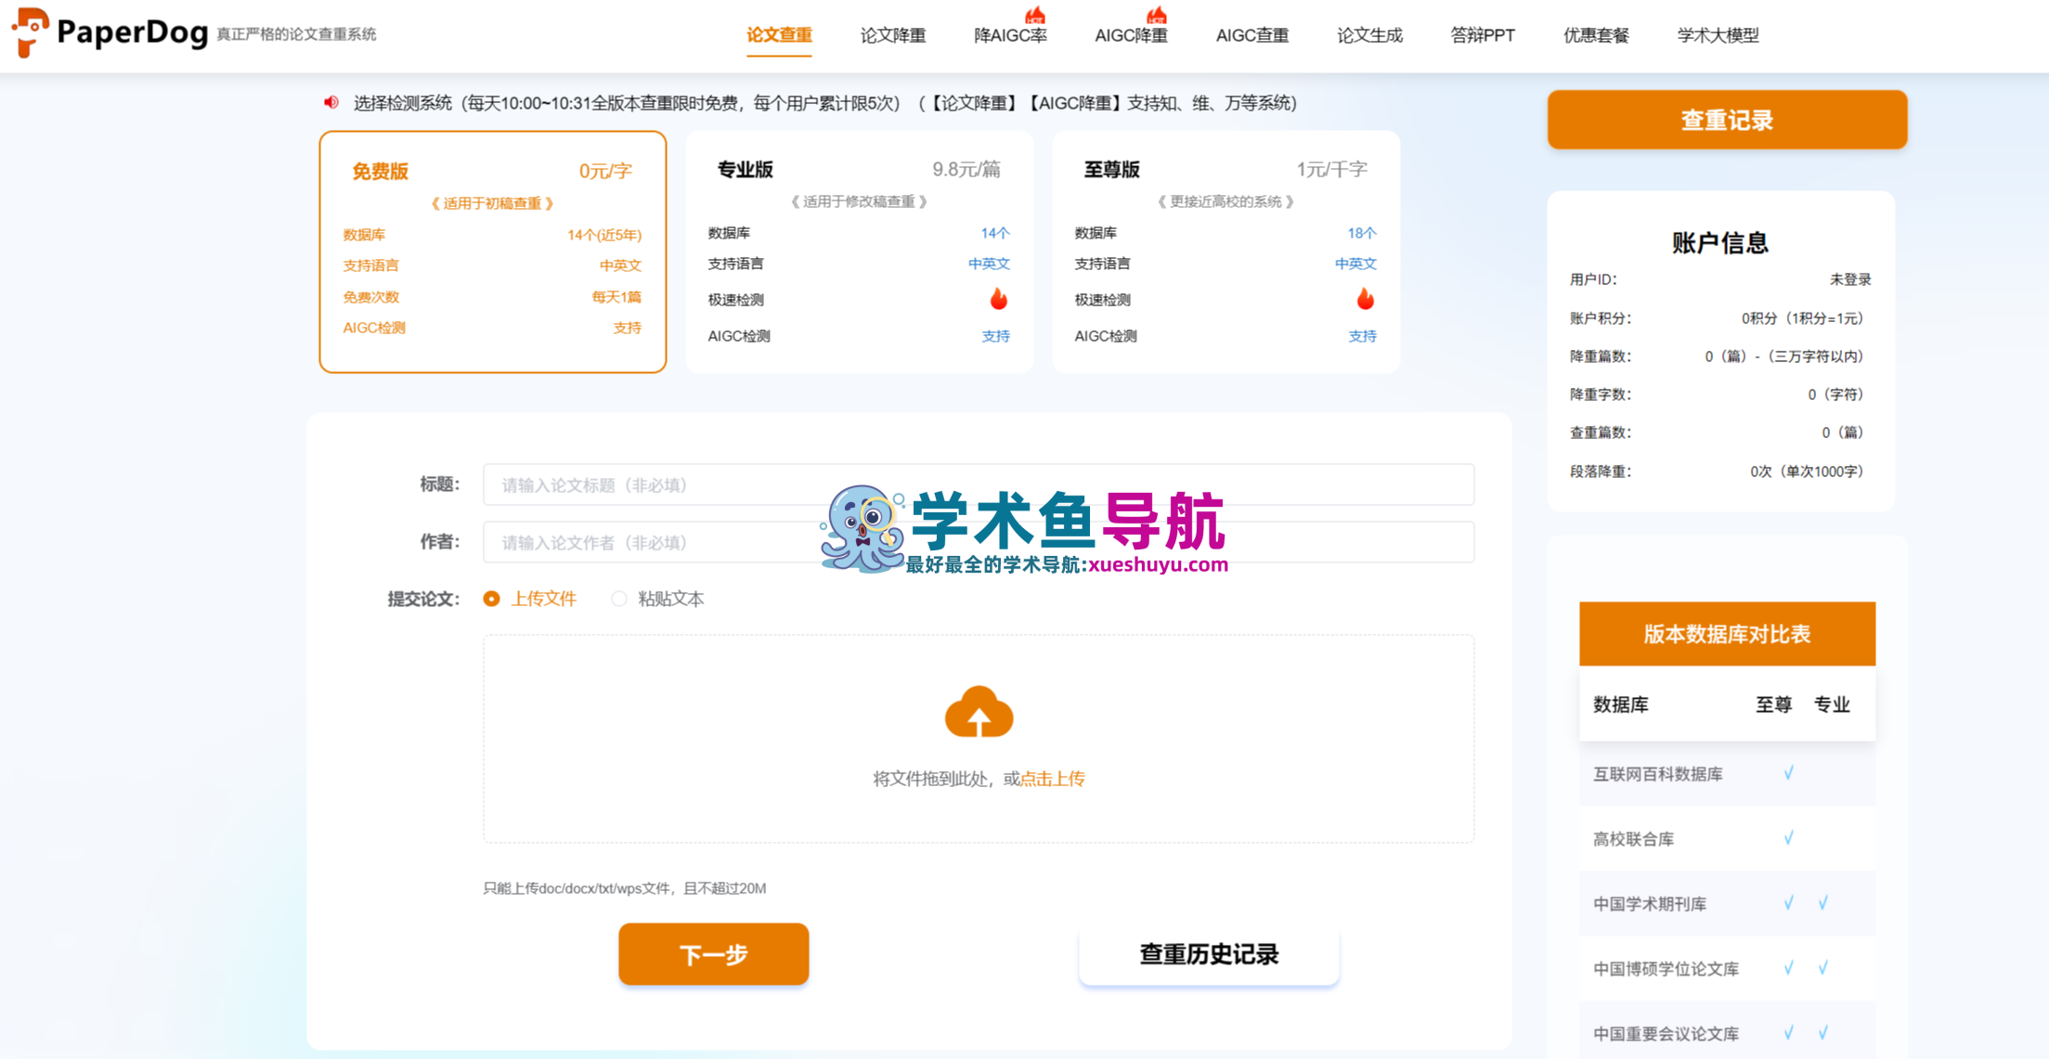Image resolution: width=2049 pixels, height=1059 pixels.
Task: Click the hot badge above 降AIGC率
Action: coord(1035,15)
